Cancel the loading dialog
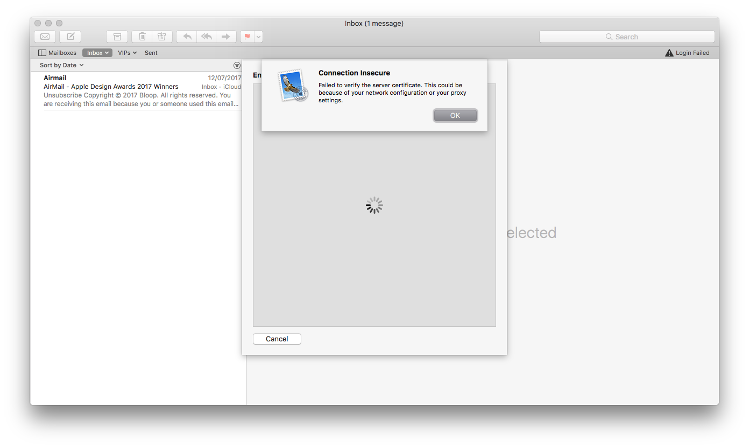Screen dimensions: 749x448 tap(277, 339)
